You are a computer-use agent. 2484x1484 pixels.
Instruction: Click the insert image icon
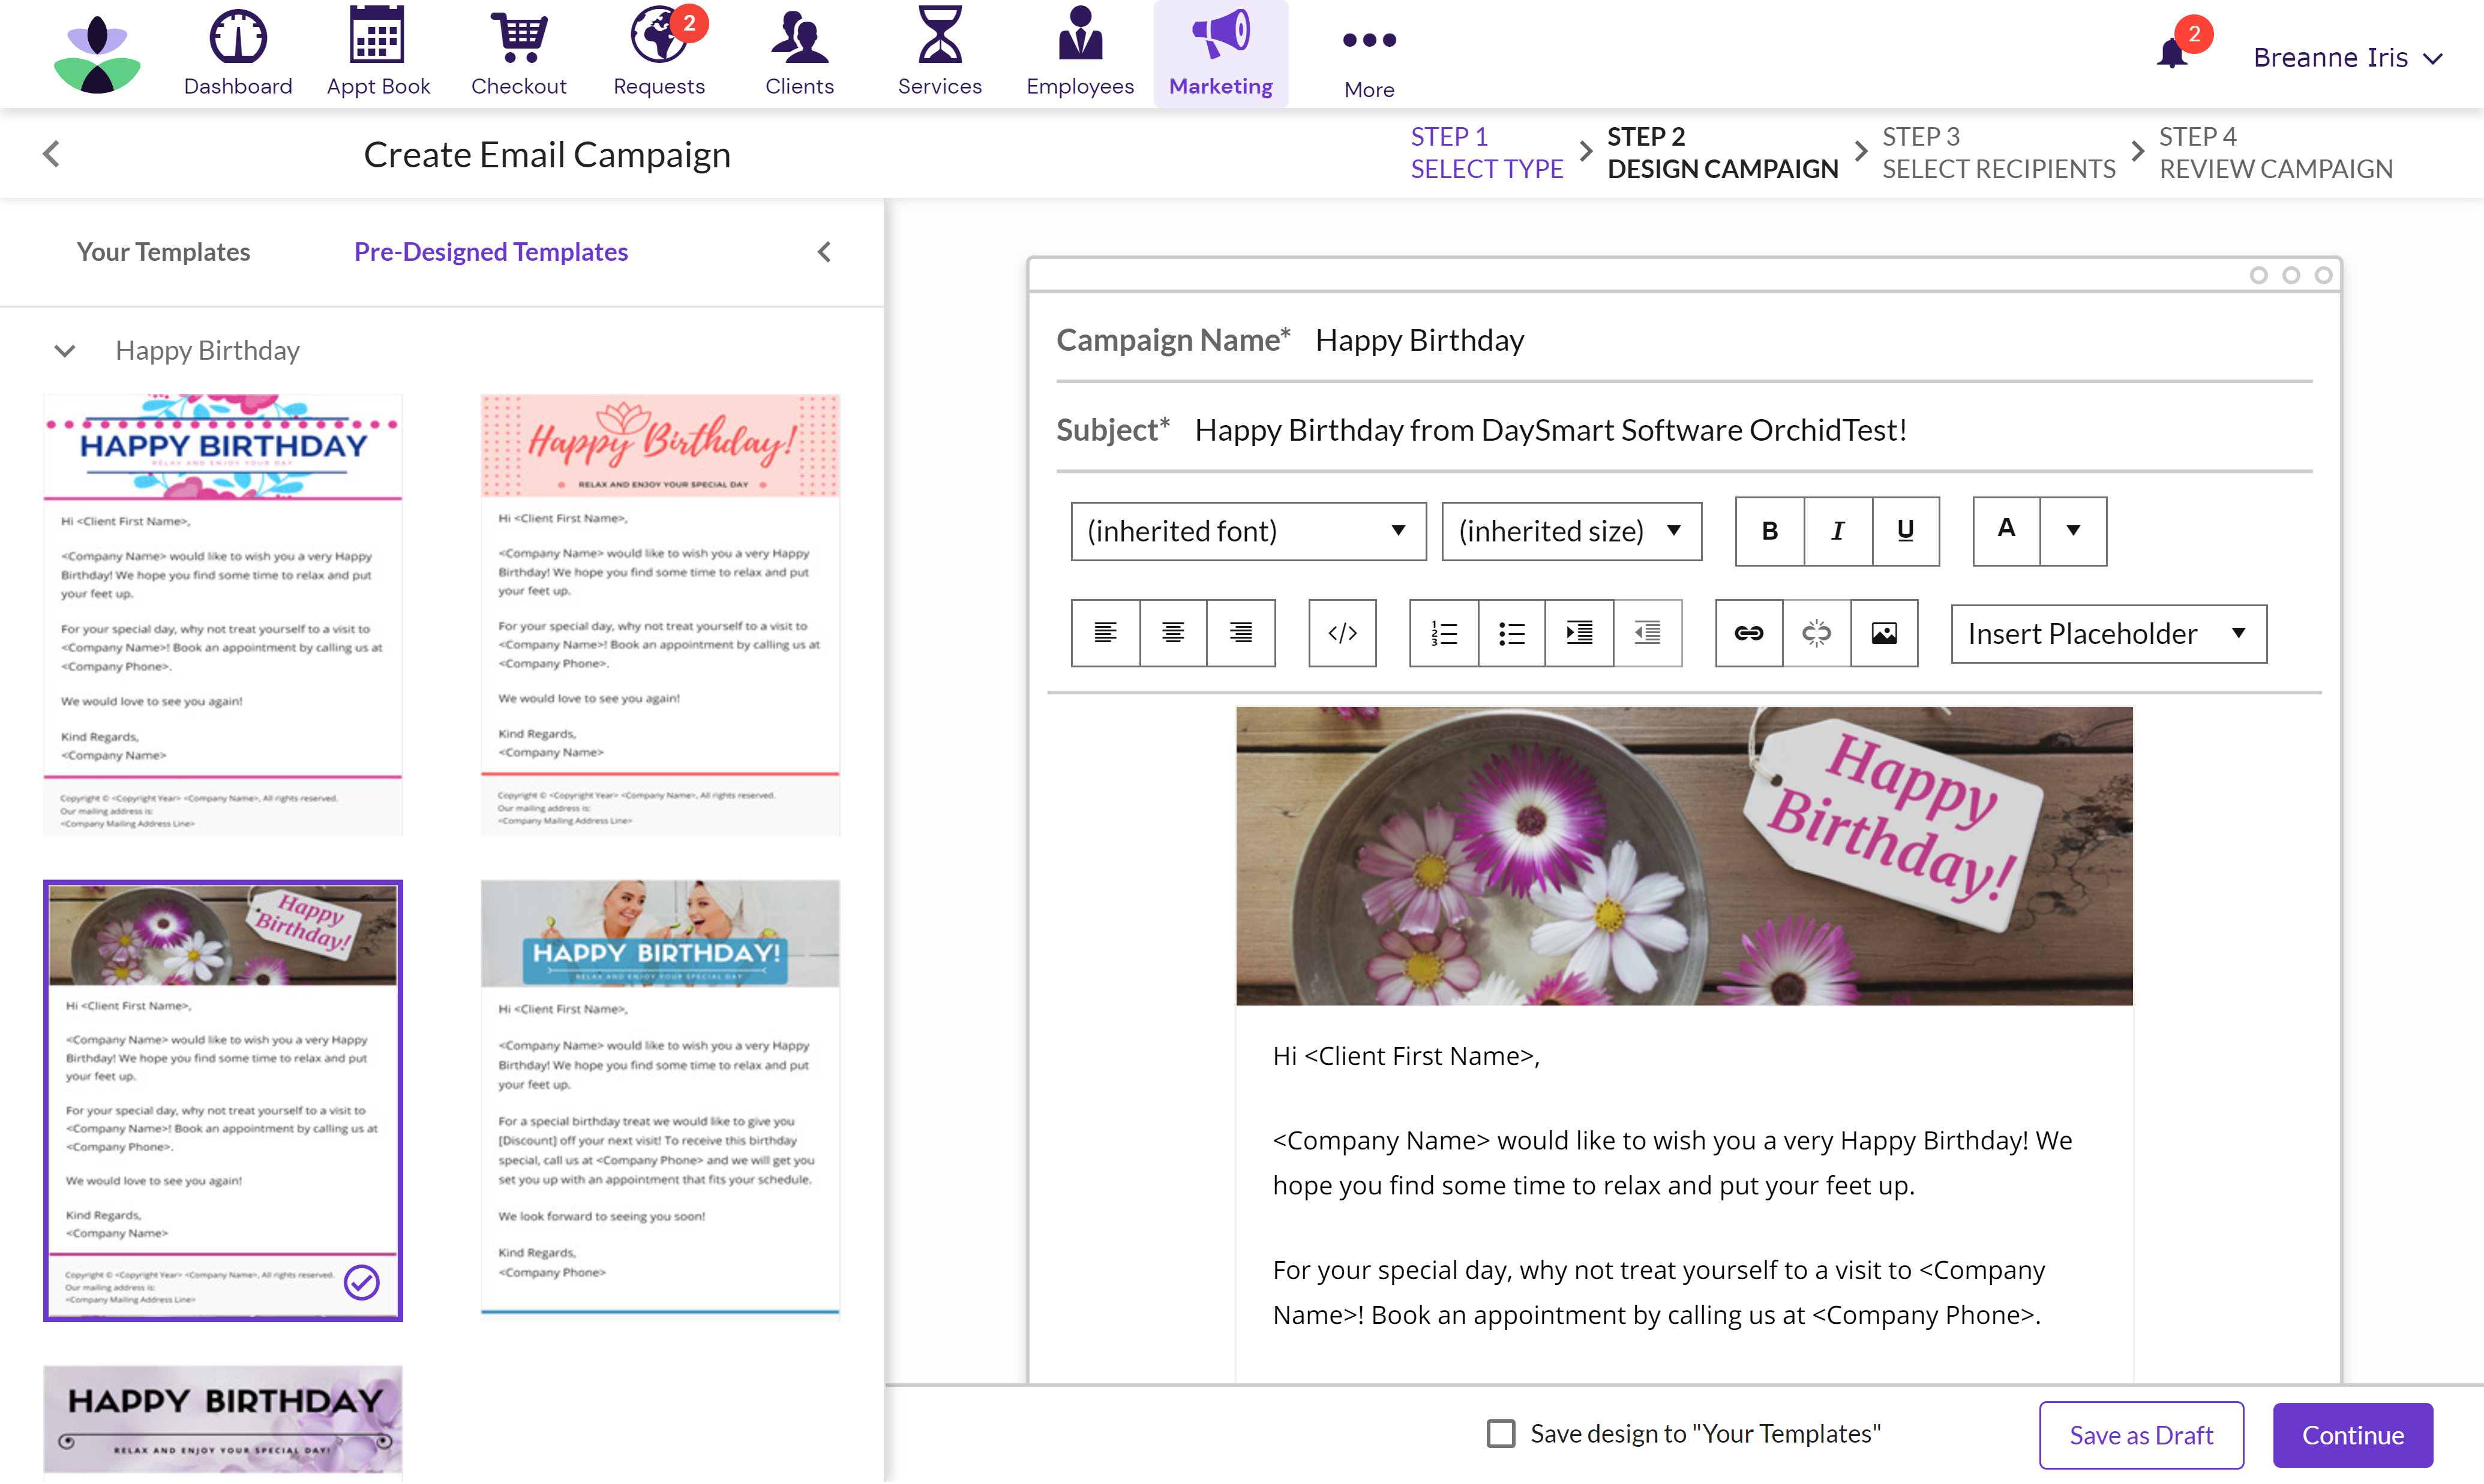point(1884,633)
